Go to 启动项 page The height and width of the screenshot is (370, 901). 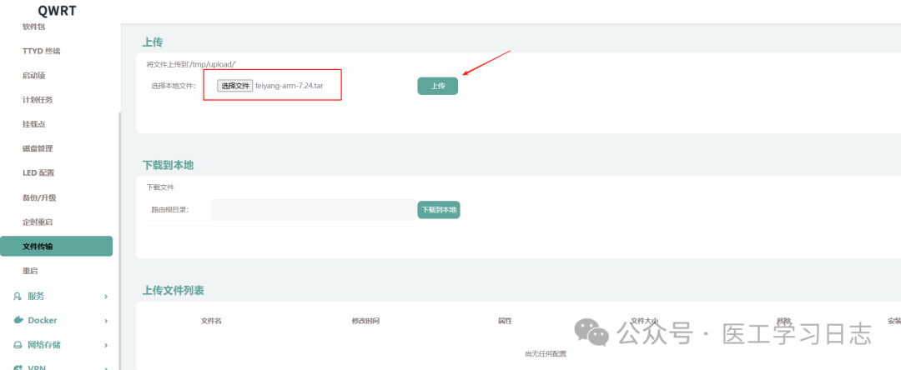pyautogui.click(x=34, y=76)
